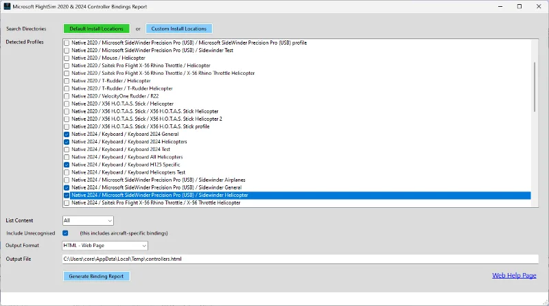Click the app icon in title bar
Screen dimensions: 549x306
(x=7, y=6)
